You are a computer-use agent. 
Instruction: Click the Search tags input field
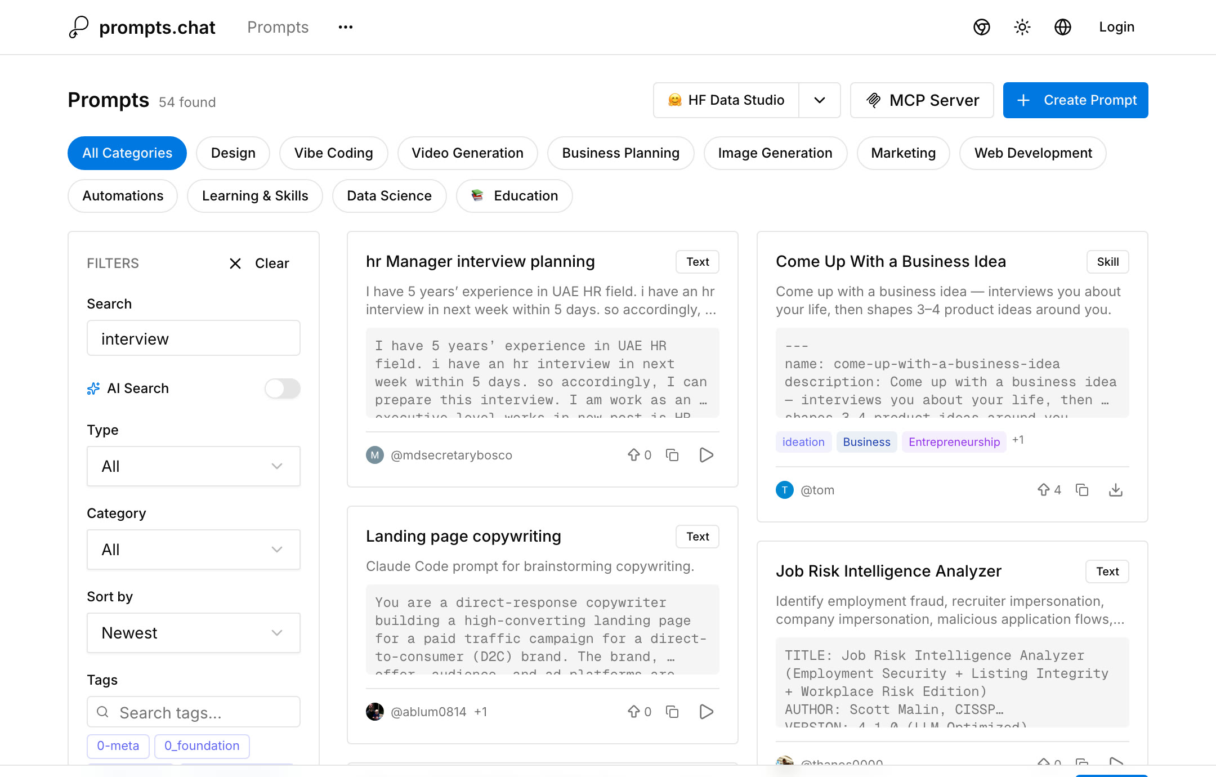coord(194,712)
